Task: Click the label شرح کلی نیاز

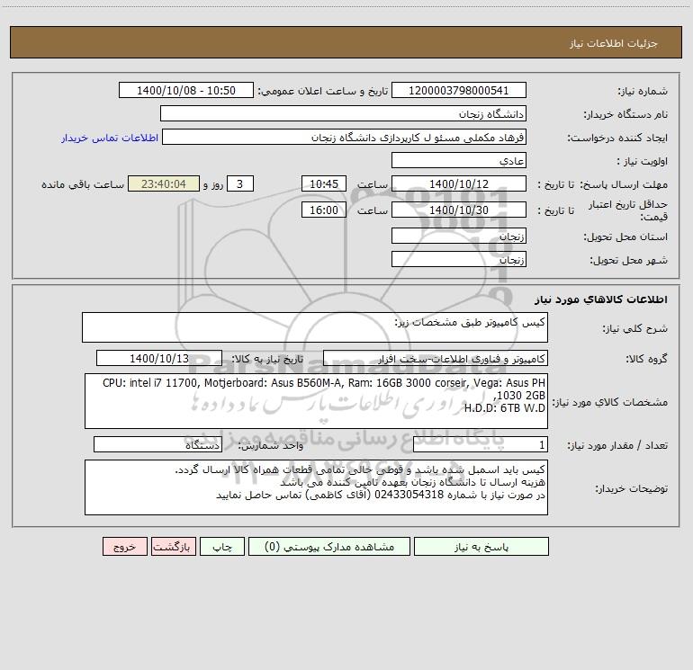Action: (635, 328)
